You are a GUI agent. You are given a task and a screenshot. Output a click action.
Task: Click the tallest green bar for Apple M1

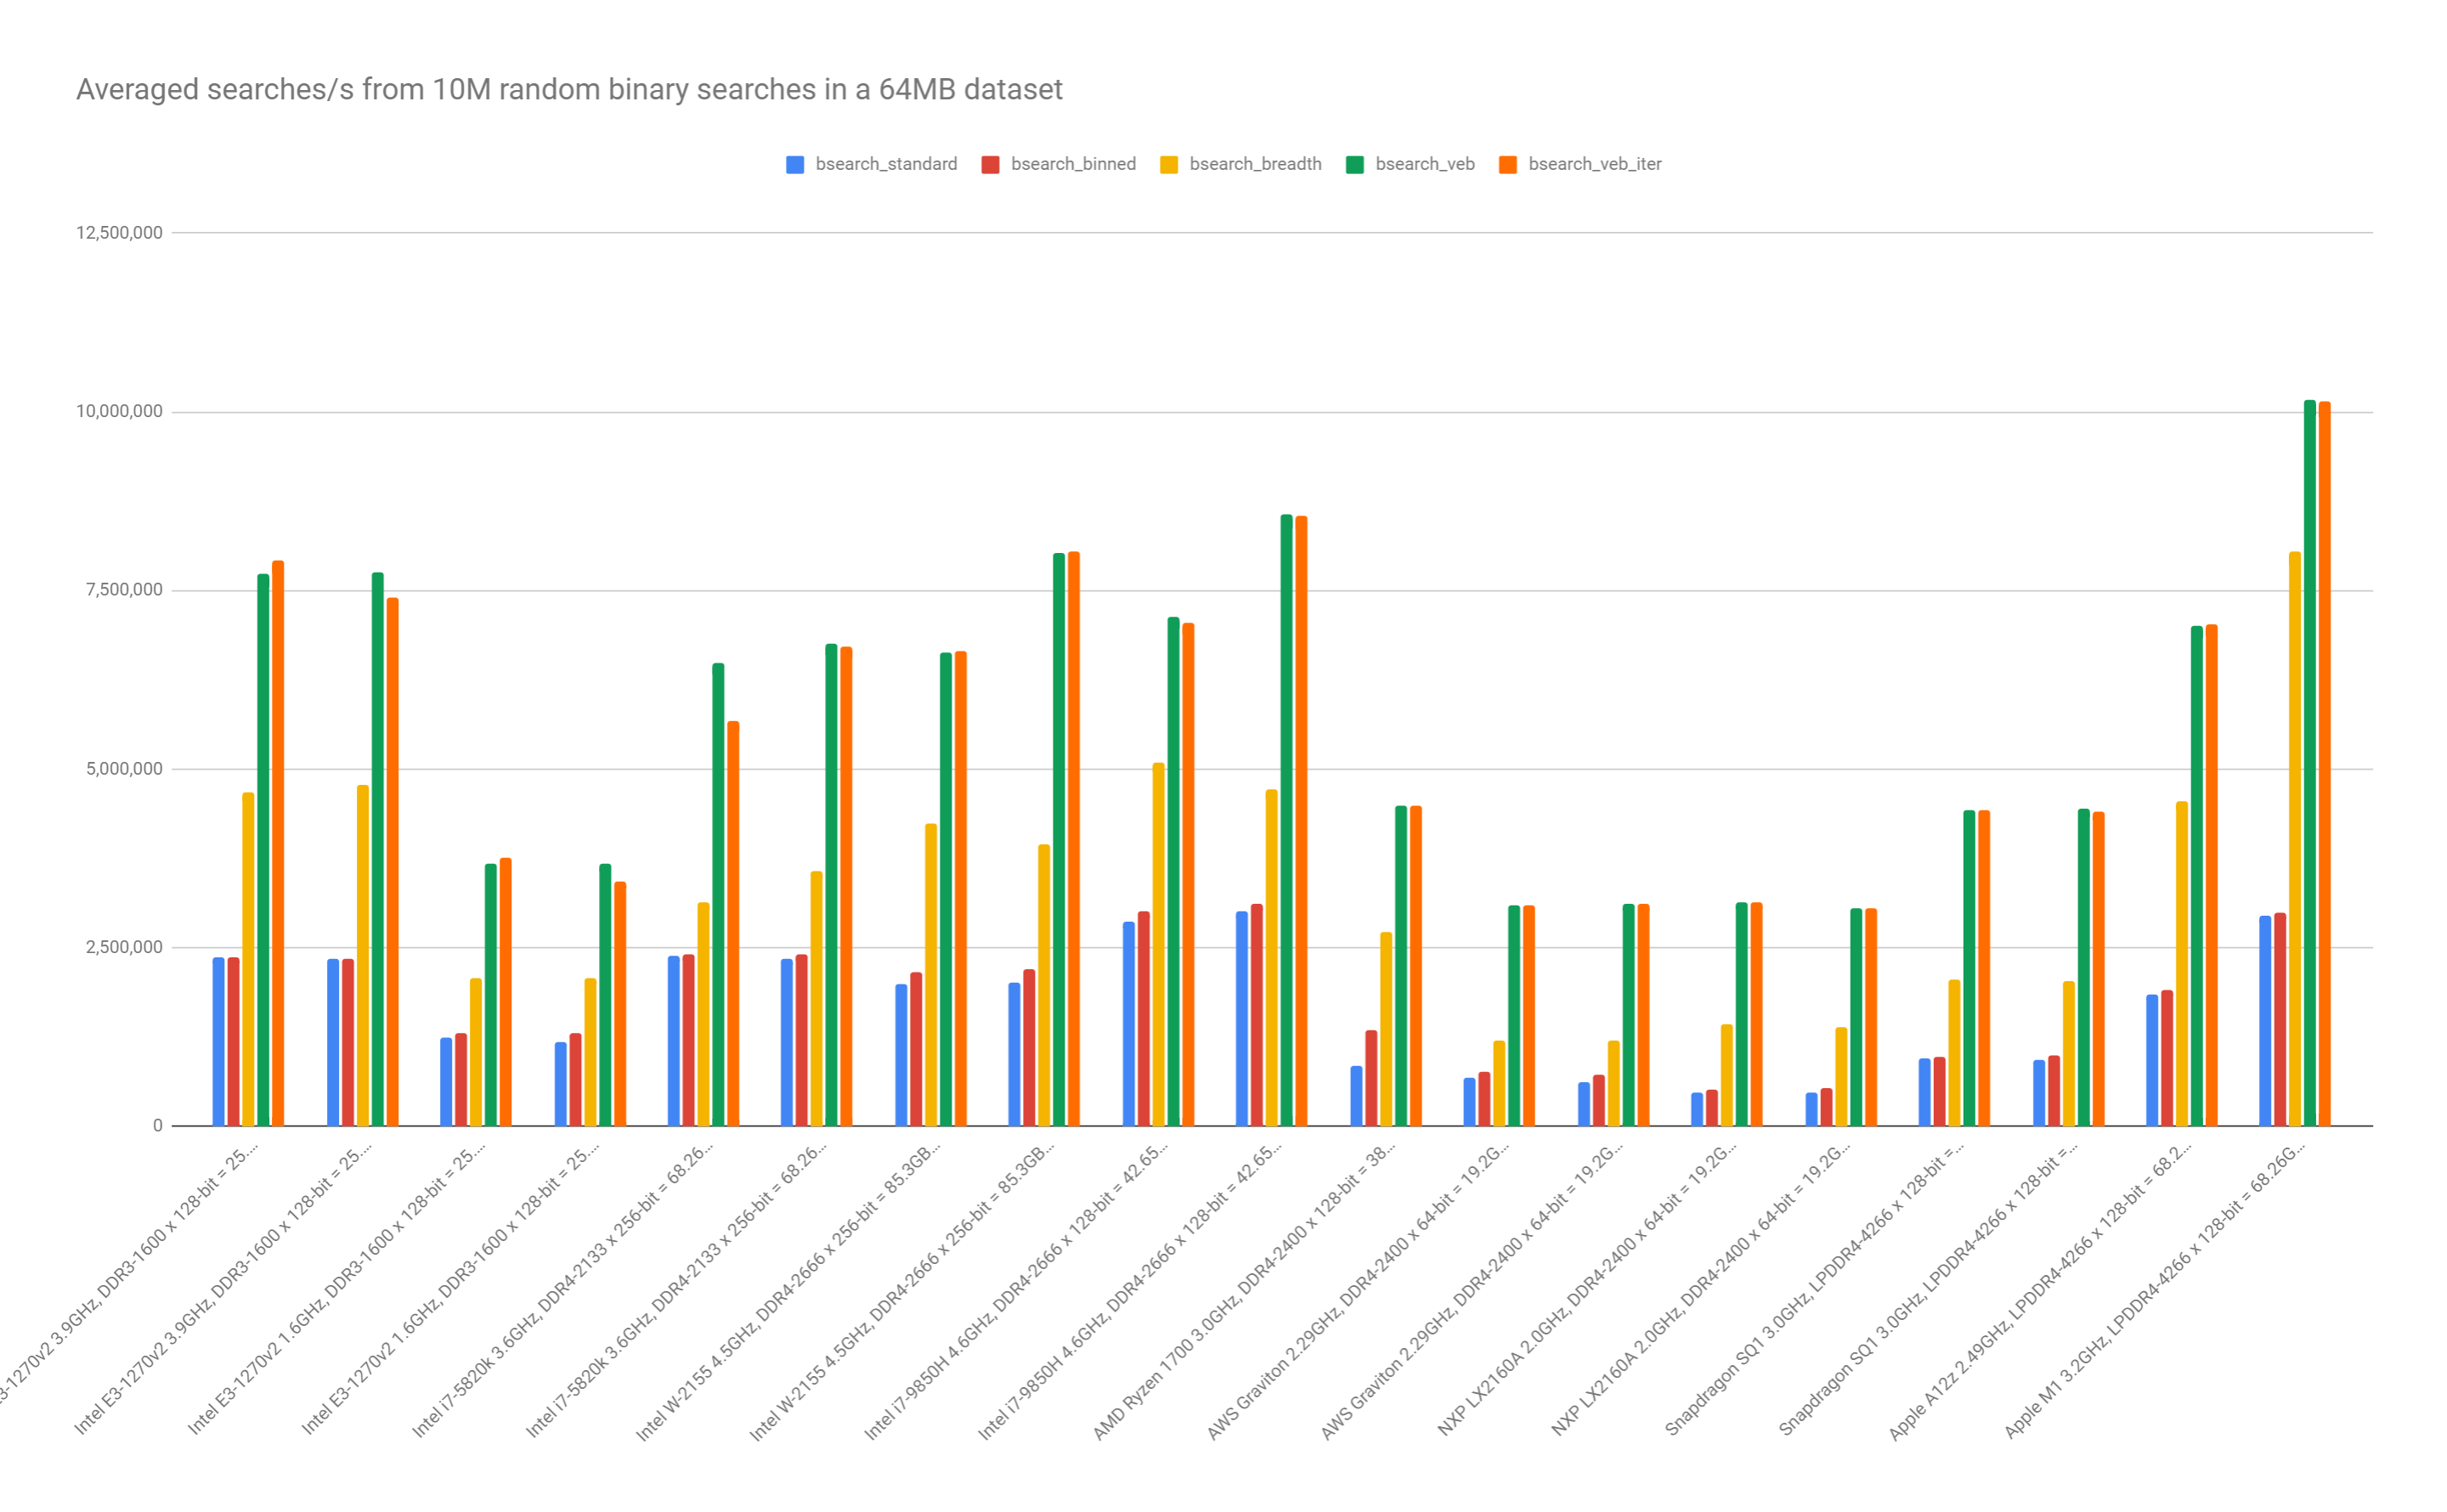point(2309,760)
